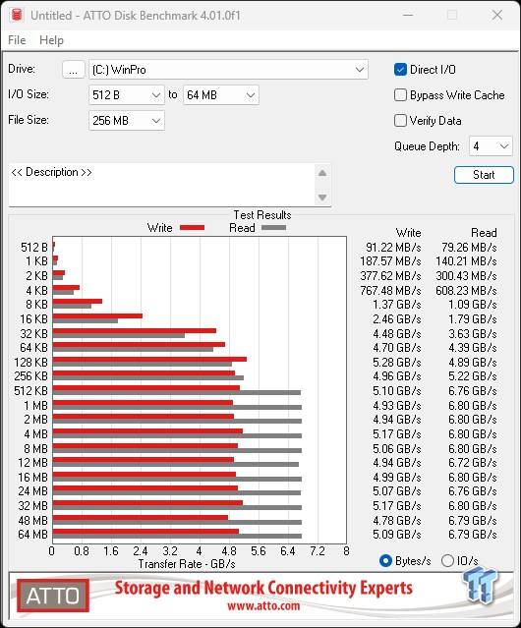The height and width of the screenshot is (628, 521).
Task: Open the 64 MB maximum size dropdown
Action: click(221, 95)
